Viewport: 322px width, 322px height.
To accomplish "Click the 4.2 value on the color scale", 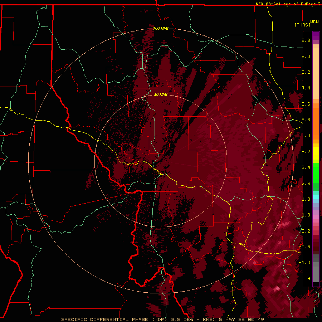I will coord(306,152).
